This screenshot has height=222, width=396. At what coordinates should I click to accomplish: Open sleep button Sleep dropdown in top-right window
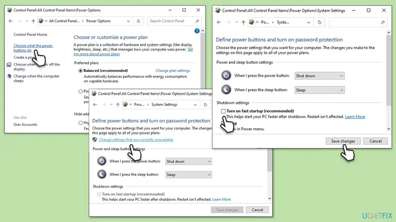pyautogui.click(x=319, y=90)
